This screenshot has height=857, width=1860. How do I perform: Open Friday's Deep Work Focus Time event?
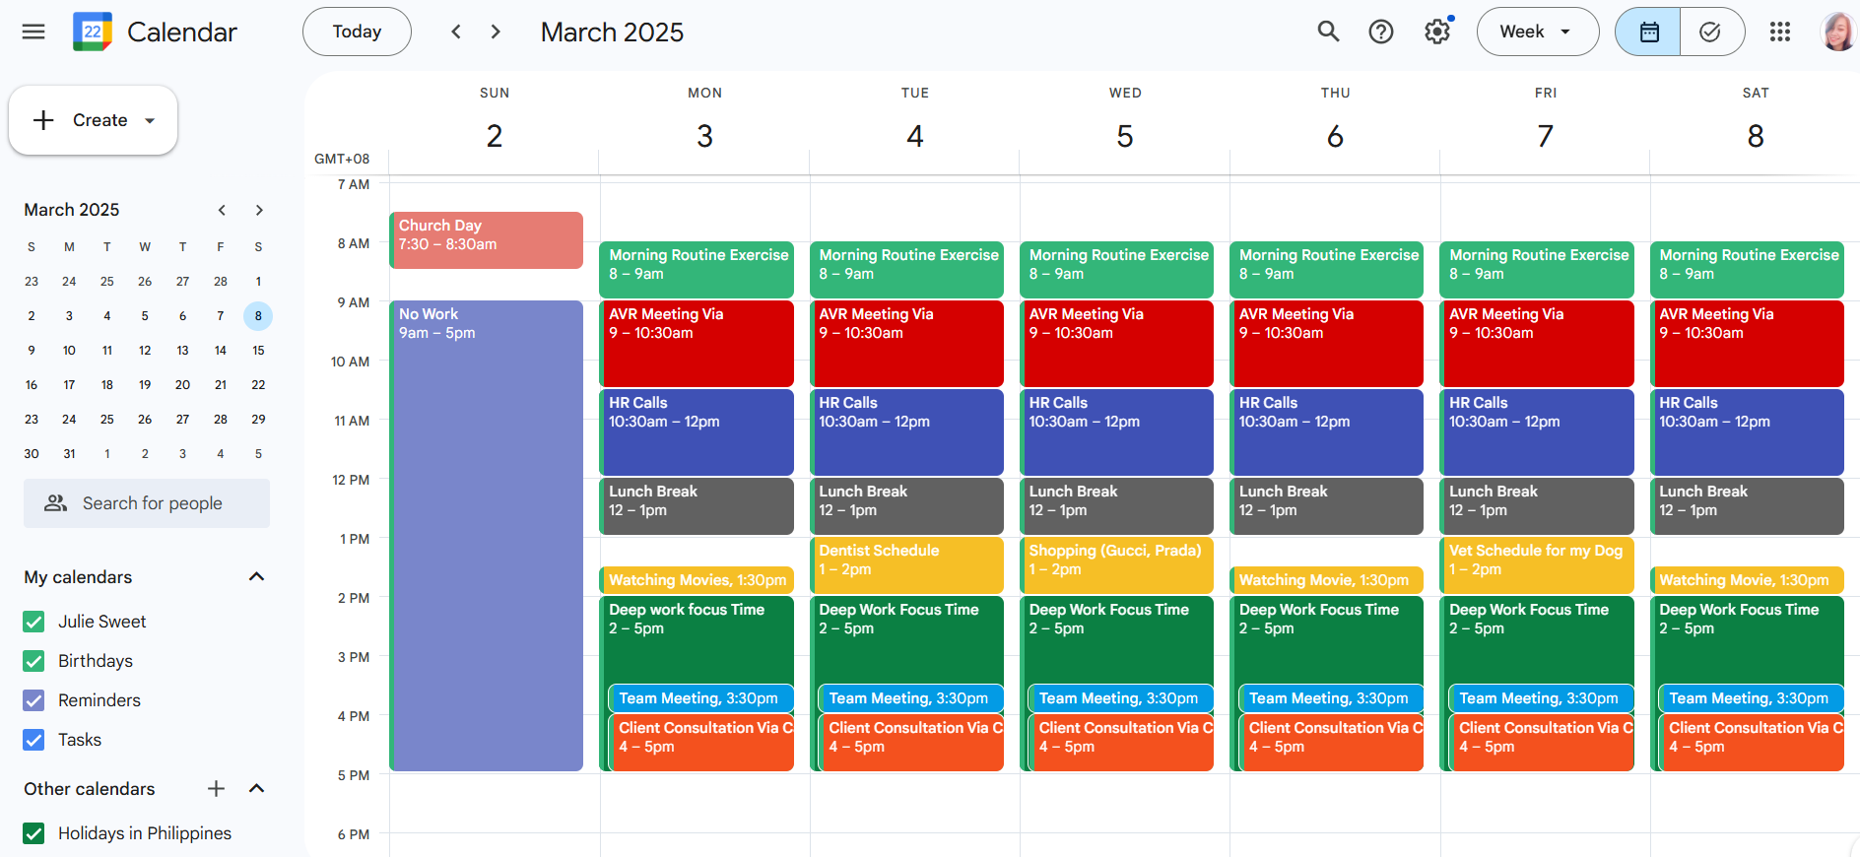point(1537,638)
